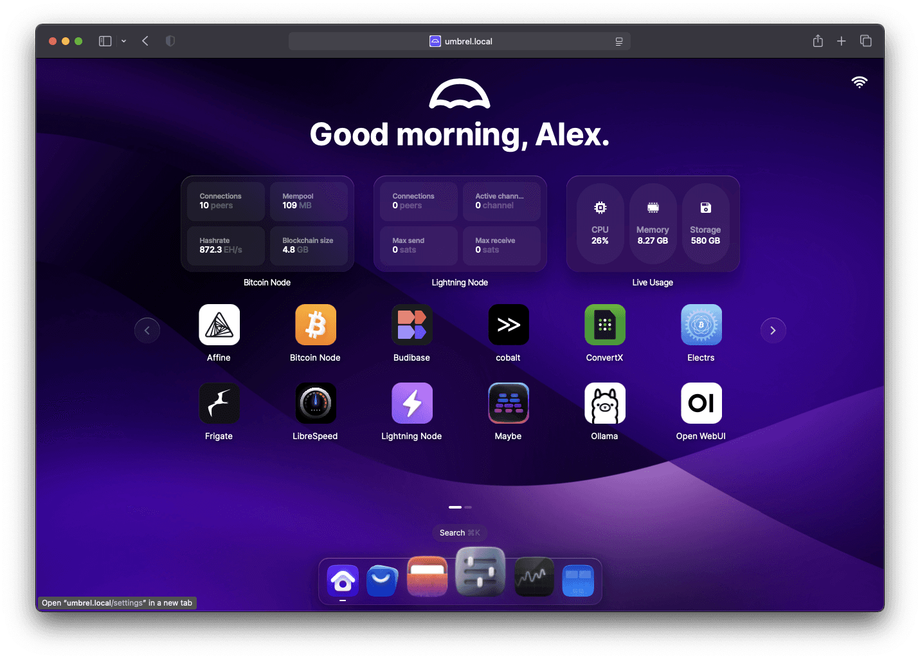The width and height of the screenshot is (920, 659).
Task: Launch the Open WebUI app
Action: point(701,403)
